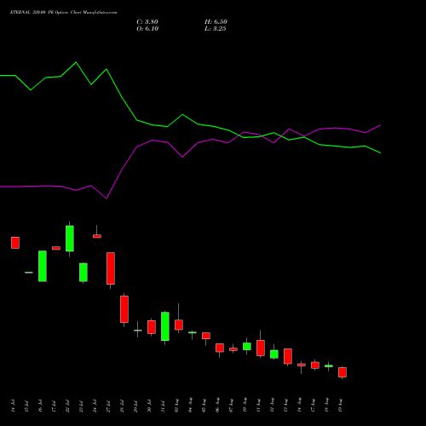The height and width of the screenshot is (426, 426).
Task: Click the ETERNAL PE Options Chart title
Action: click(63, 13)
